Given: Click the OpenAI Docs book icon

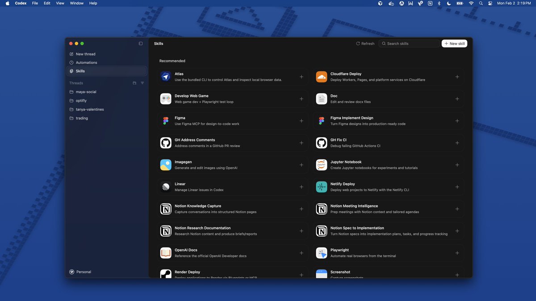Looking at the screenshot, I should (166, 253).
